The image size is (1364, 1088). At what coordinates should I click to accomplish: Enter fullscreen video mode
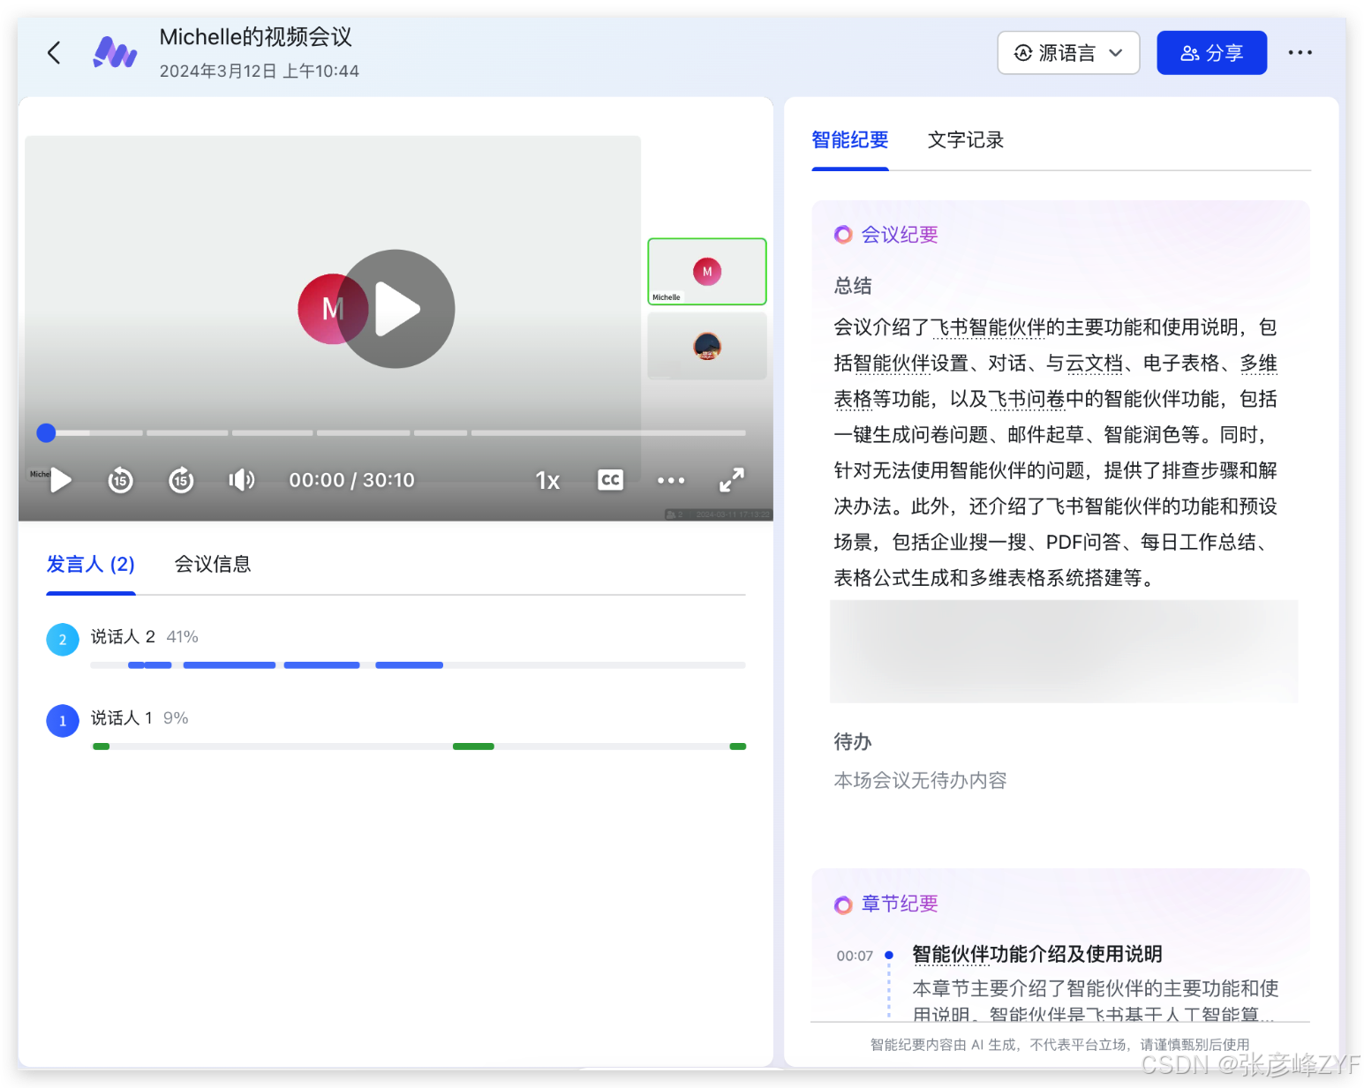(x=732, y=480)
